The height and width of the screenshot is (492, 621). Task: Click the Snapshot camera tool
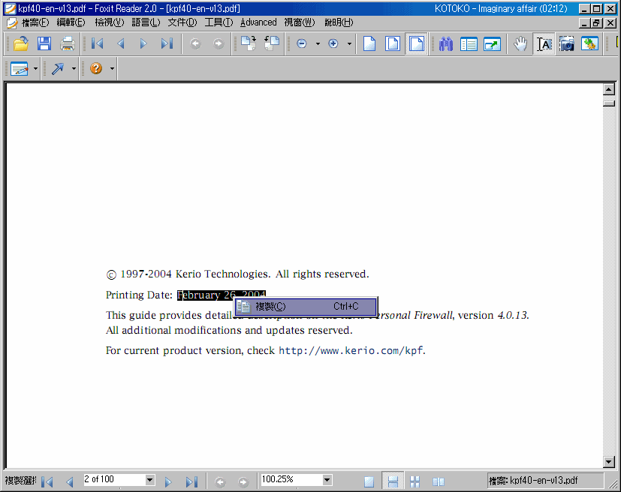(567, 44)
